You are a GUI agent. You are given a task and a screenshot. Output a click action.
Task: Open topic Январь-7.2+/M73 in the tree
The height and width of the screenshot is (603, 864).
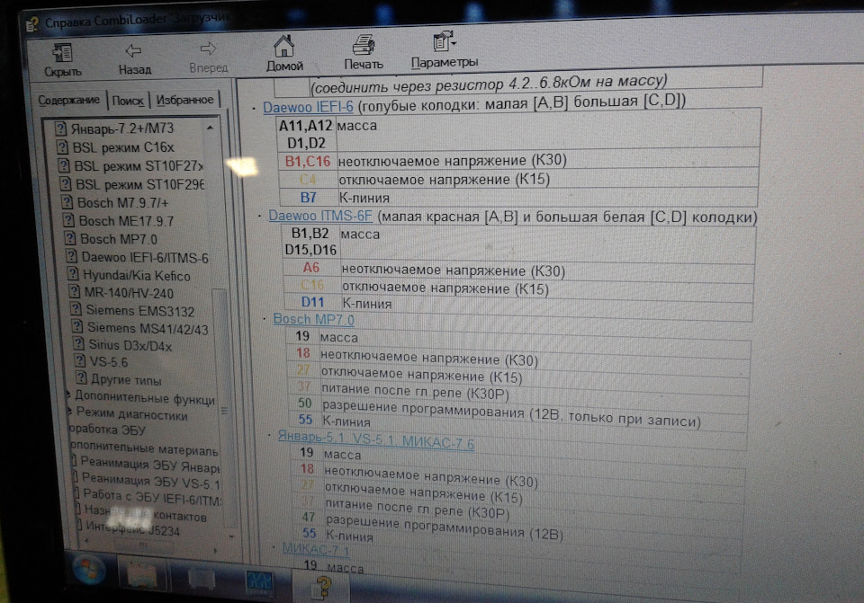point(121,129)
